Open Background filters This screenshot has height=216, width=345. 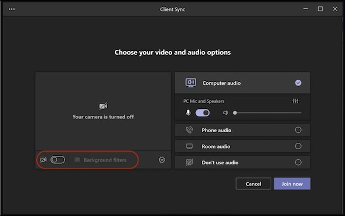(100, 160)
